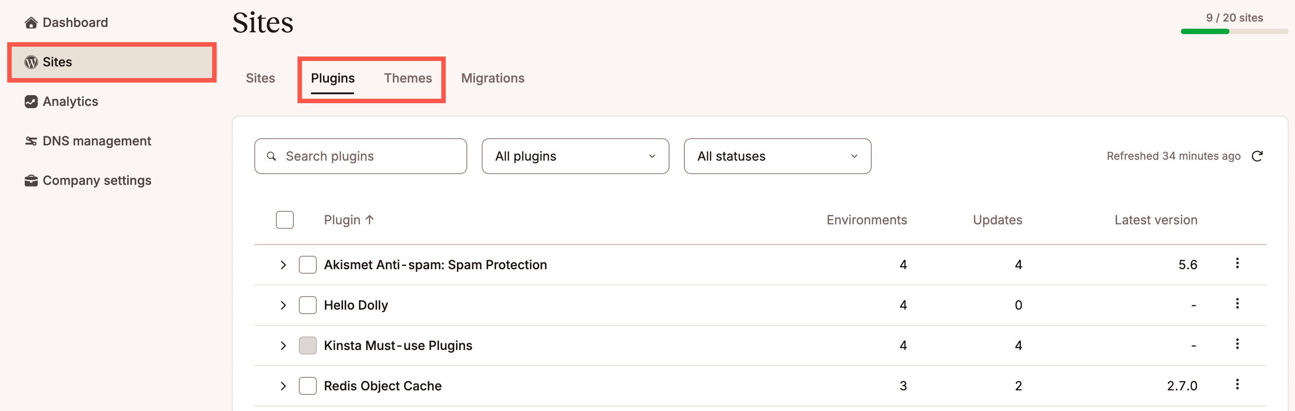
Task: Open Analytics via its chart icon
Action: [x=31, y=101]
